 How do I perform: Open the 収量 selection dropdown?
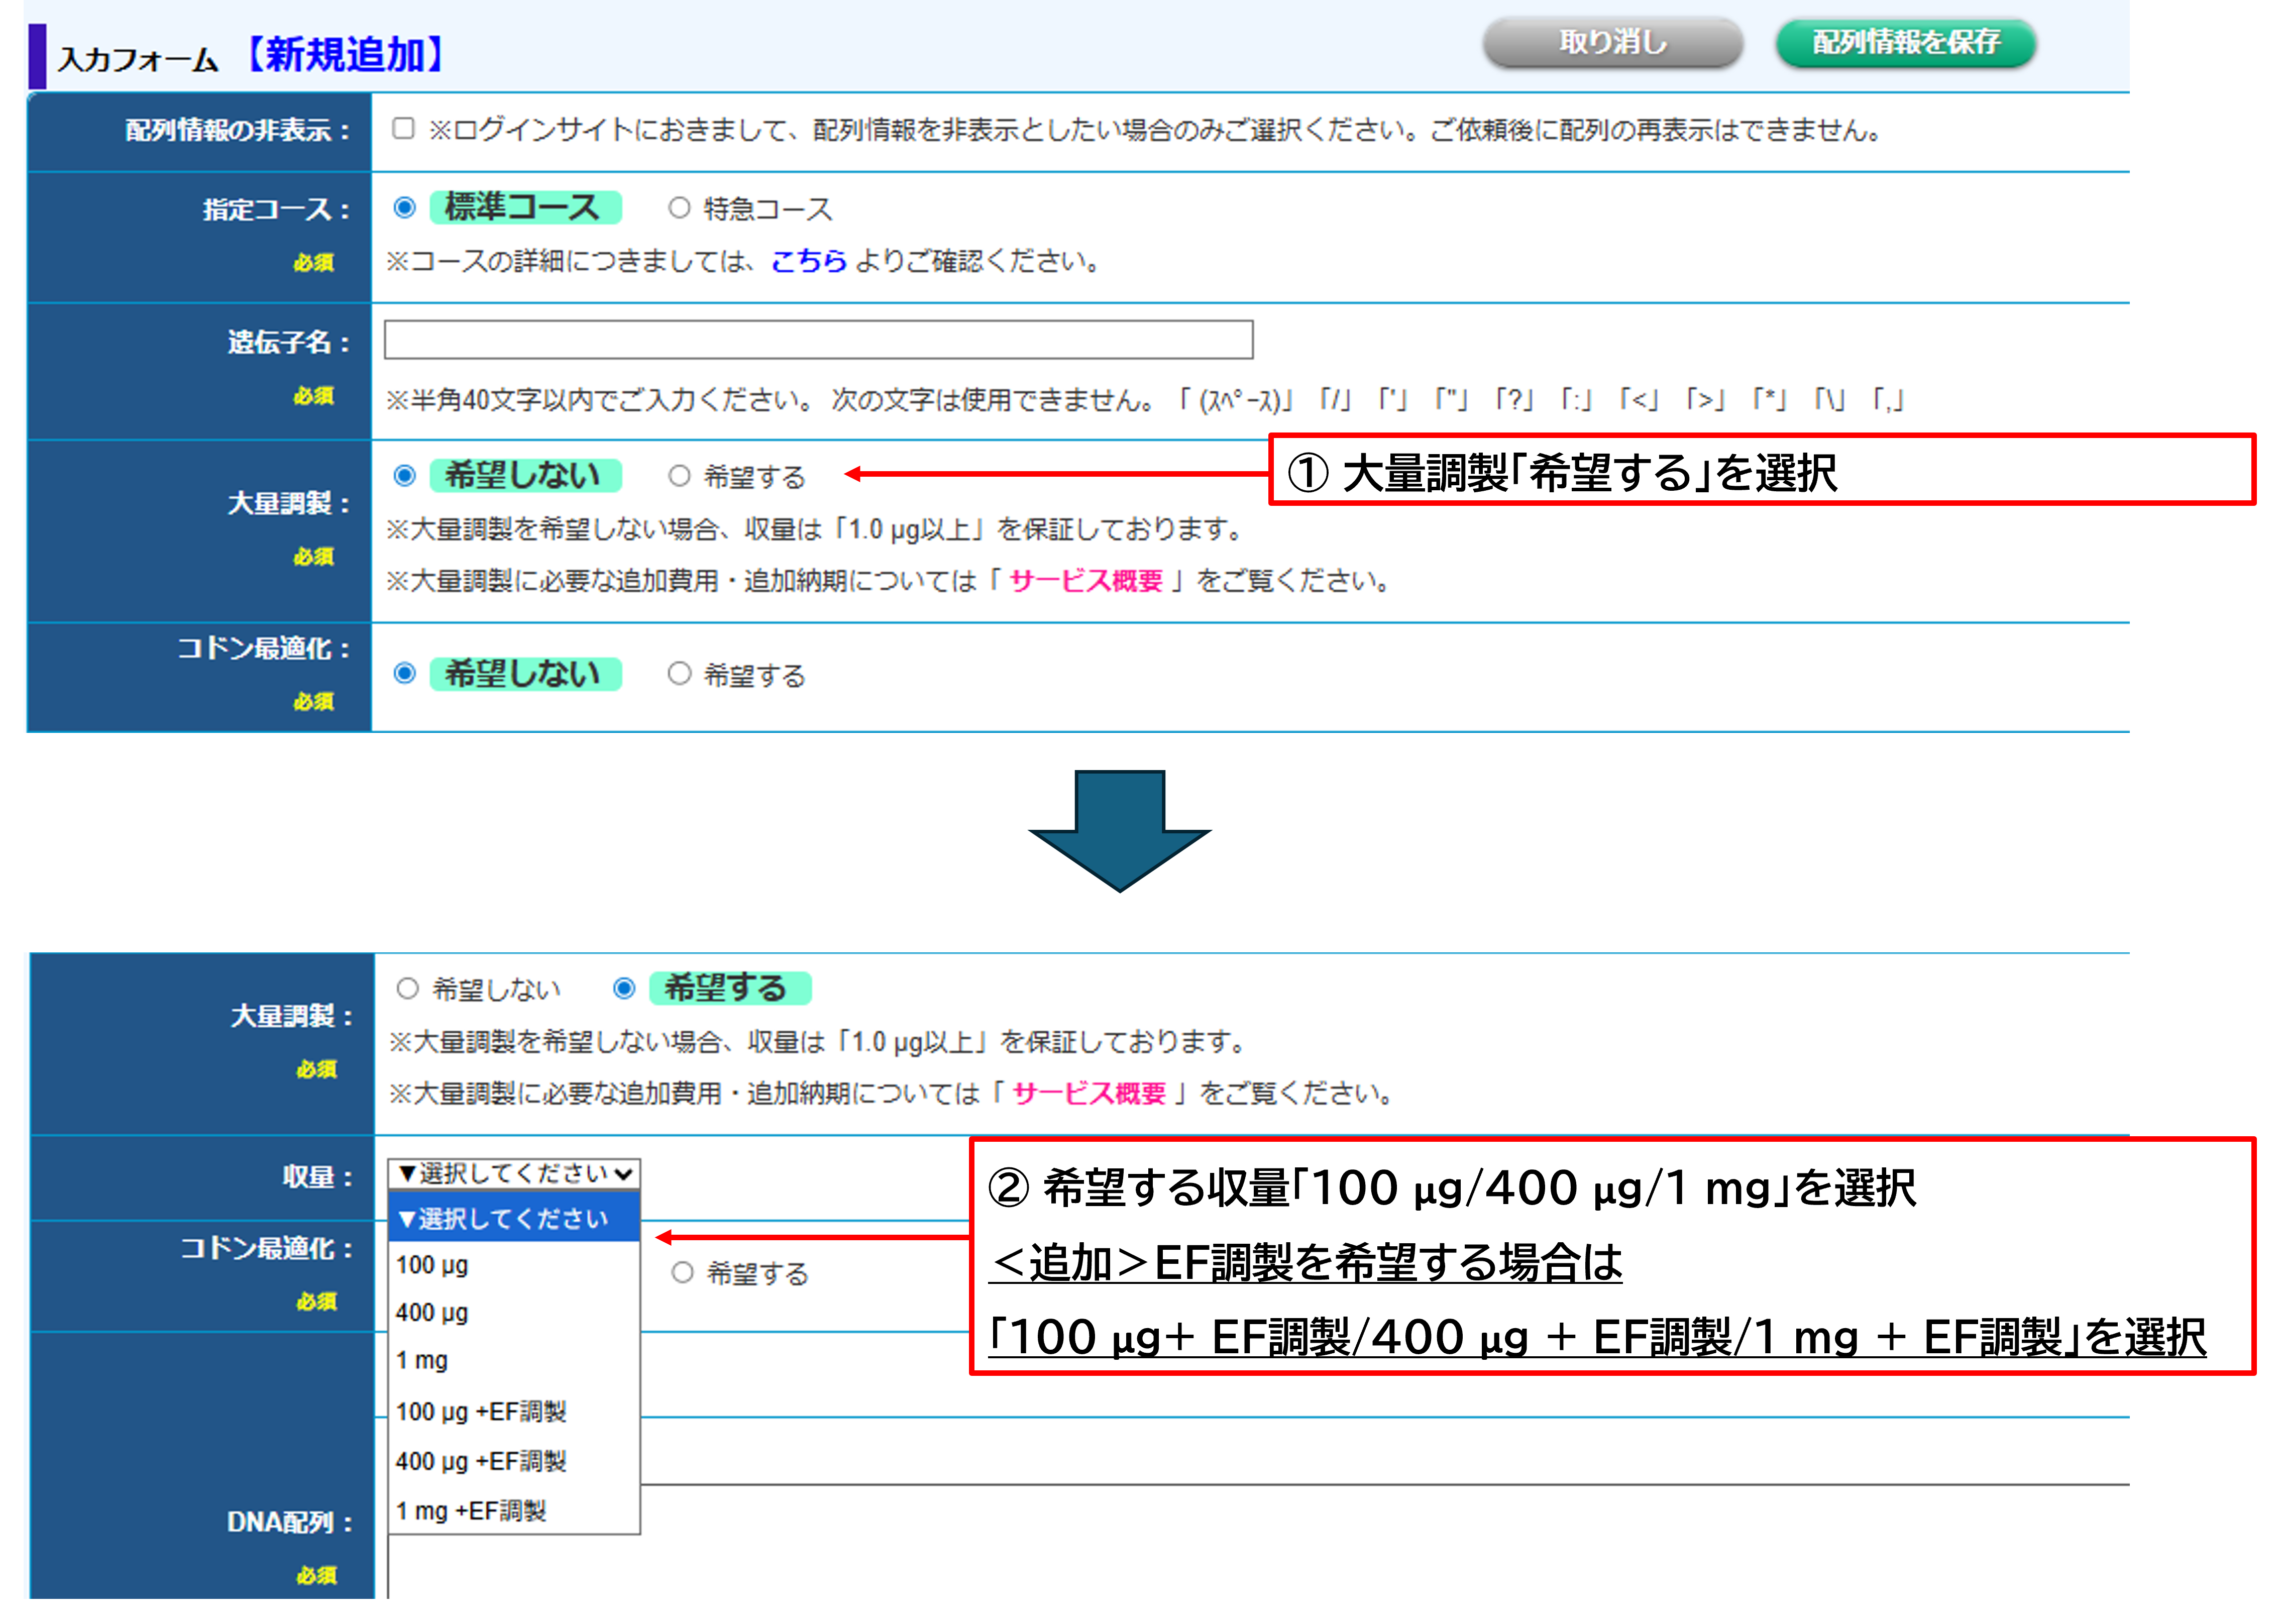[513, 1172]
